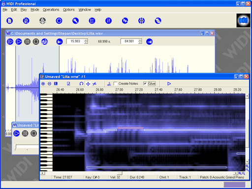Image resolution: width=252 pixels, height=189 pixels.
Task: Click the Glue label button
Action: tap(152, 84)
